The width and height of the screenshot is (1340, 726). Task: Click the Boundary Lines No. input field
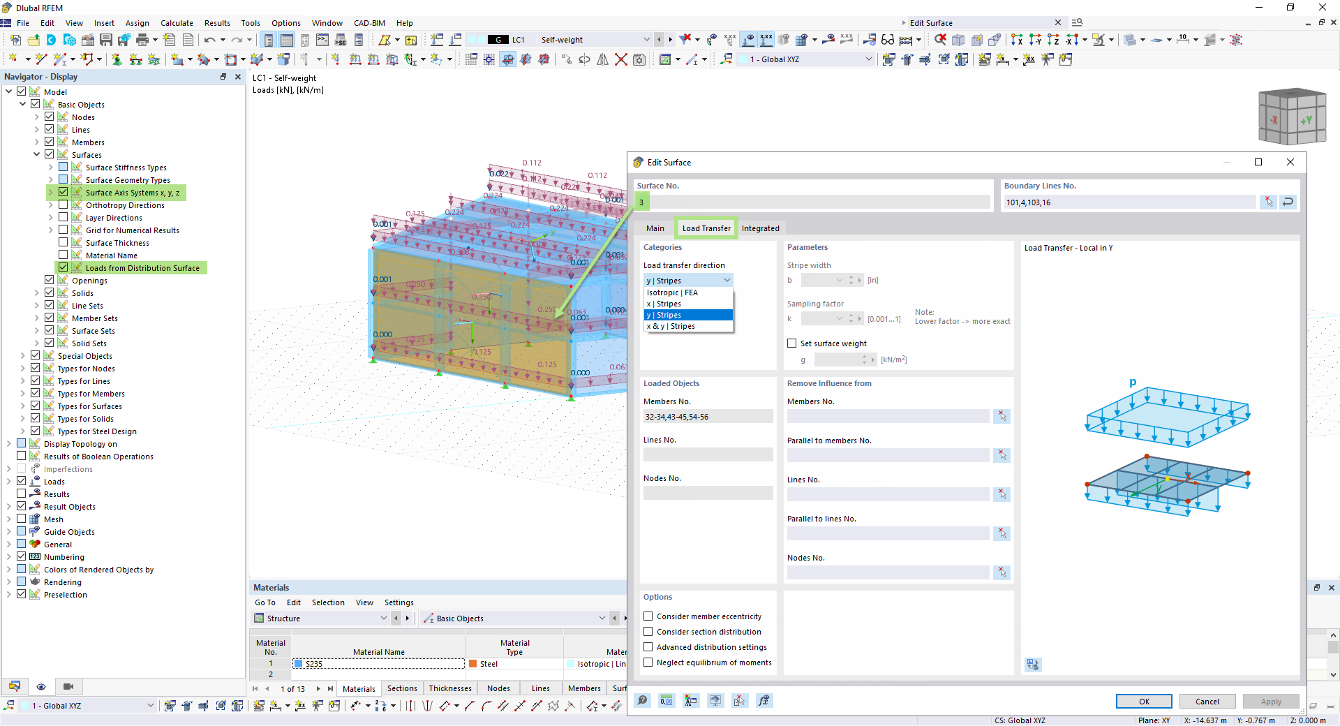1129,202
